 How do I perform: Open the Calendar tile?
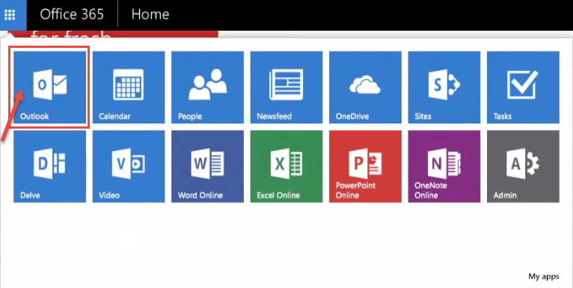click(129, 87)
